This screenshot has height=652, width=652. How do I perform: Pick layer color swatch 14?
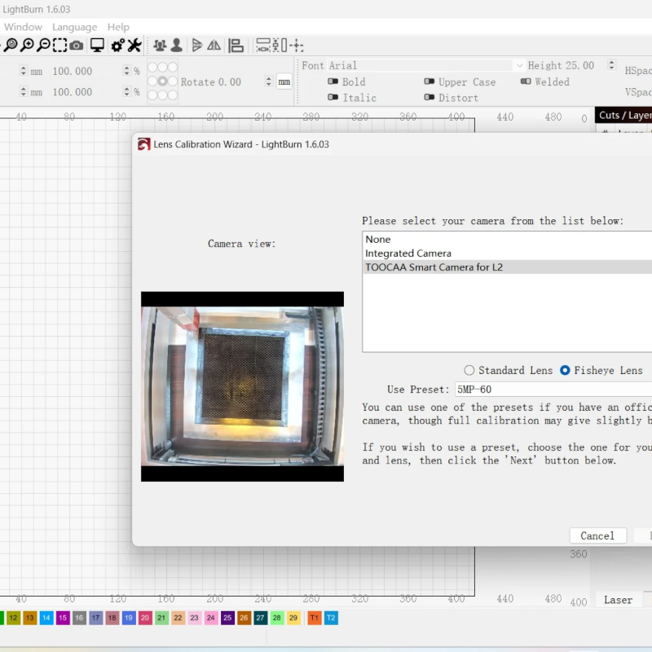coord(46,618)
